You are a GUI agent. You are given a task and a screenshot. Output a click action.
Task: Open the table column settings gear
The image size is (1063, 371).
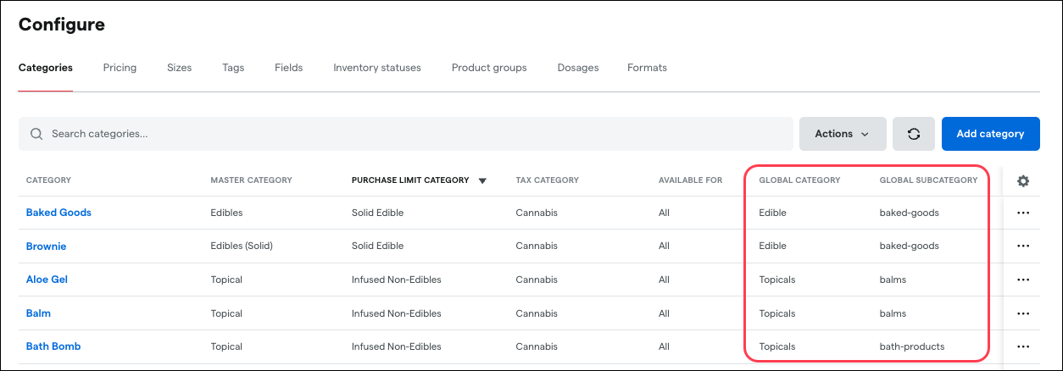(x=1023, y=180)
